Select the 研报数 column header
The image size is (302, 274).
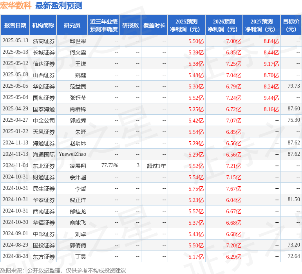point(130,25)
